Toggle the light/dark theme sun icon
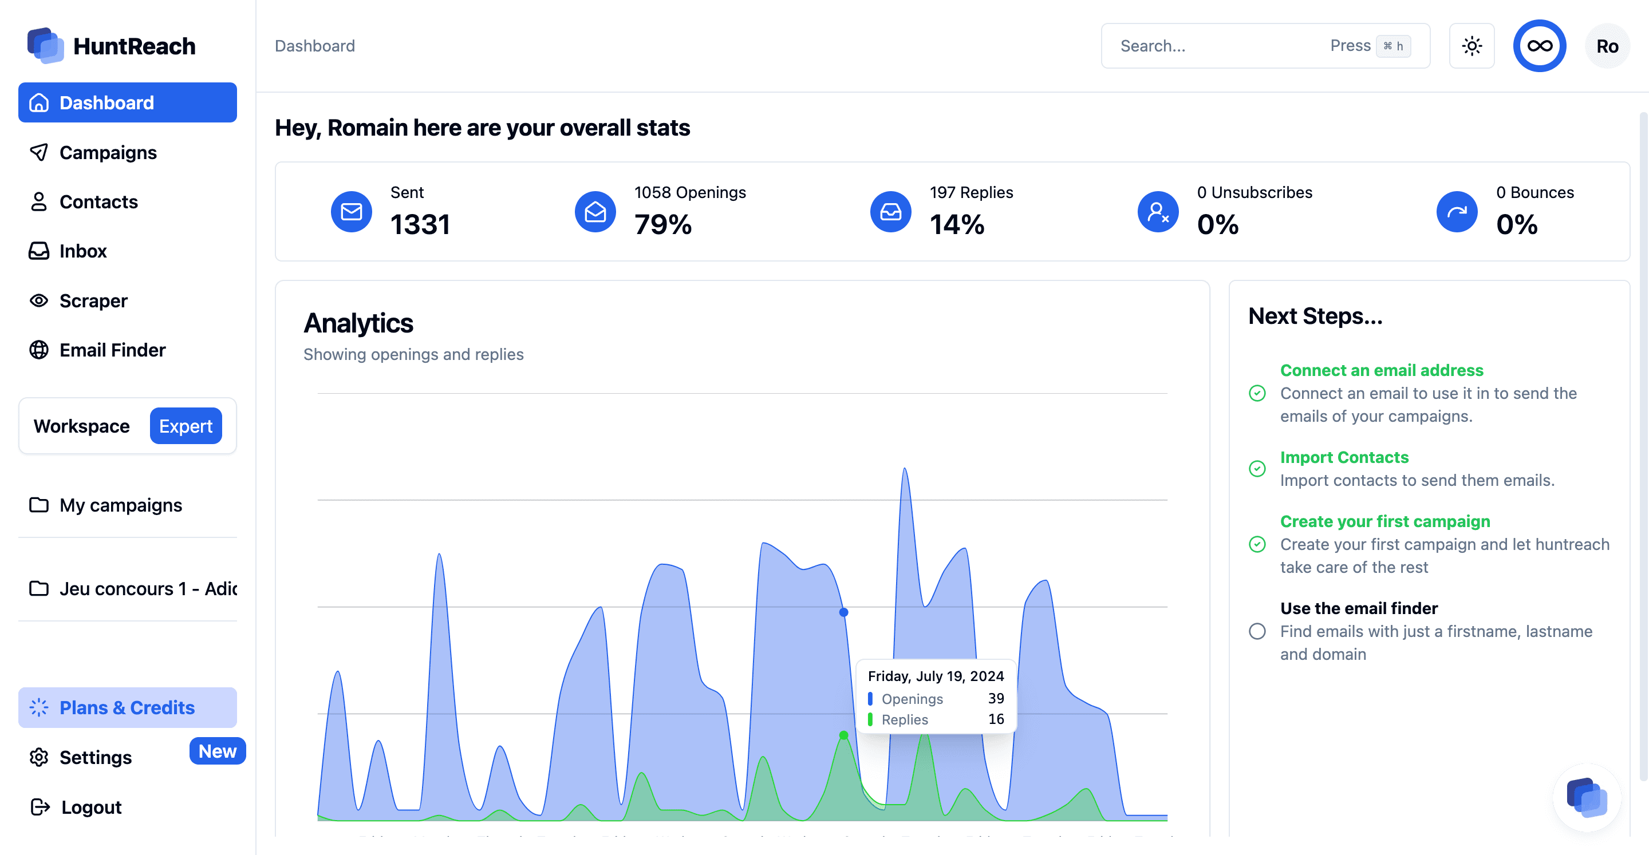The width and height of the screenshot is (1649, 855). pos(1472,46)
